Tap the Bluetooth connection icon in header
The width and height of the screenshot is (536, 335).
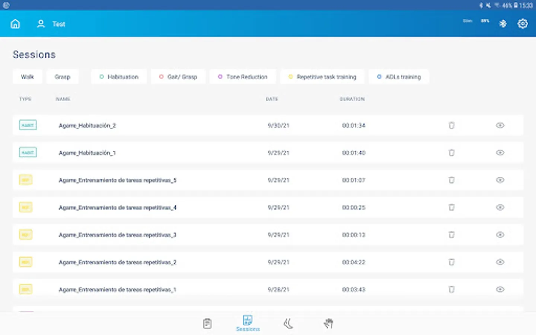click(503, 24)
